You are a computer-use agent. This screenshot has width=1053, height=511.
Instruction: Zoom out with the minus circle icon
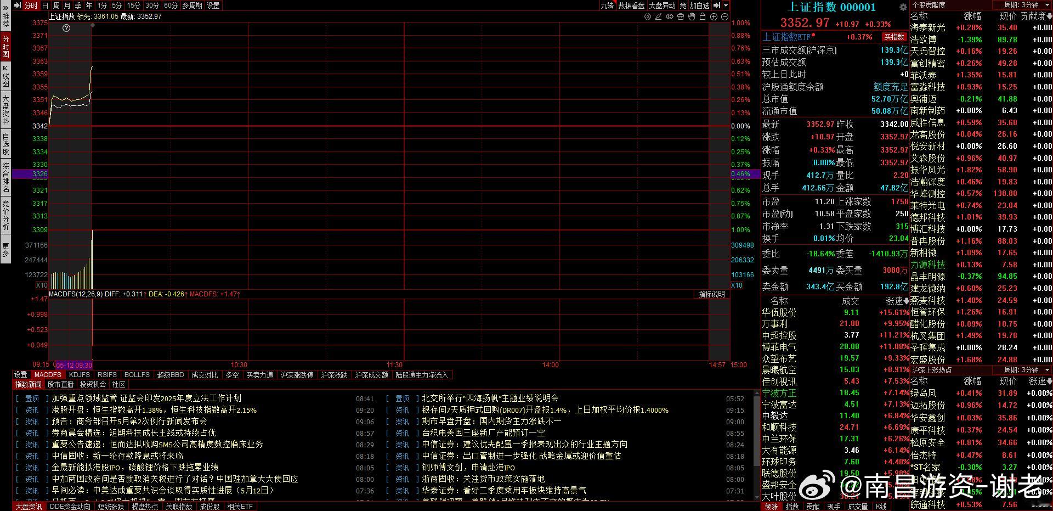[724, 17]
